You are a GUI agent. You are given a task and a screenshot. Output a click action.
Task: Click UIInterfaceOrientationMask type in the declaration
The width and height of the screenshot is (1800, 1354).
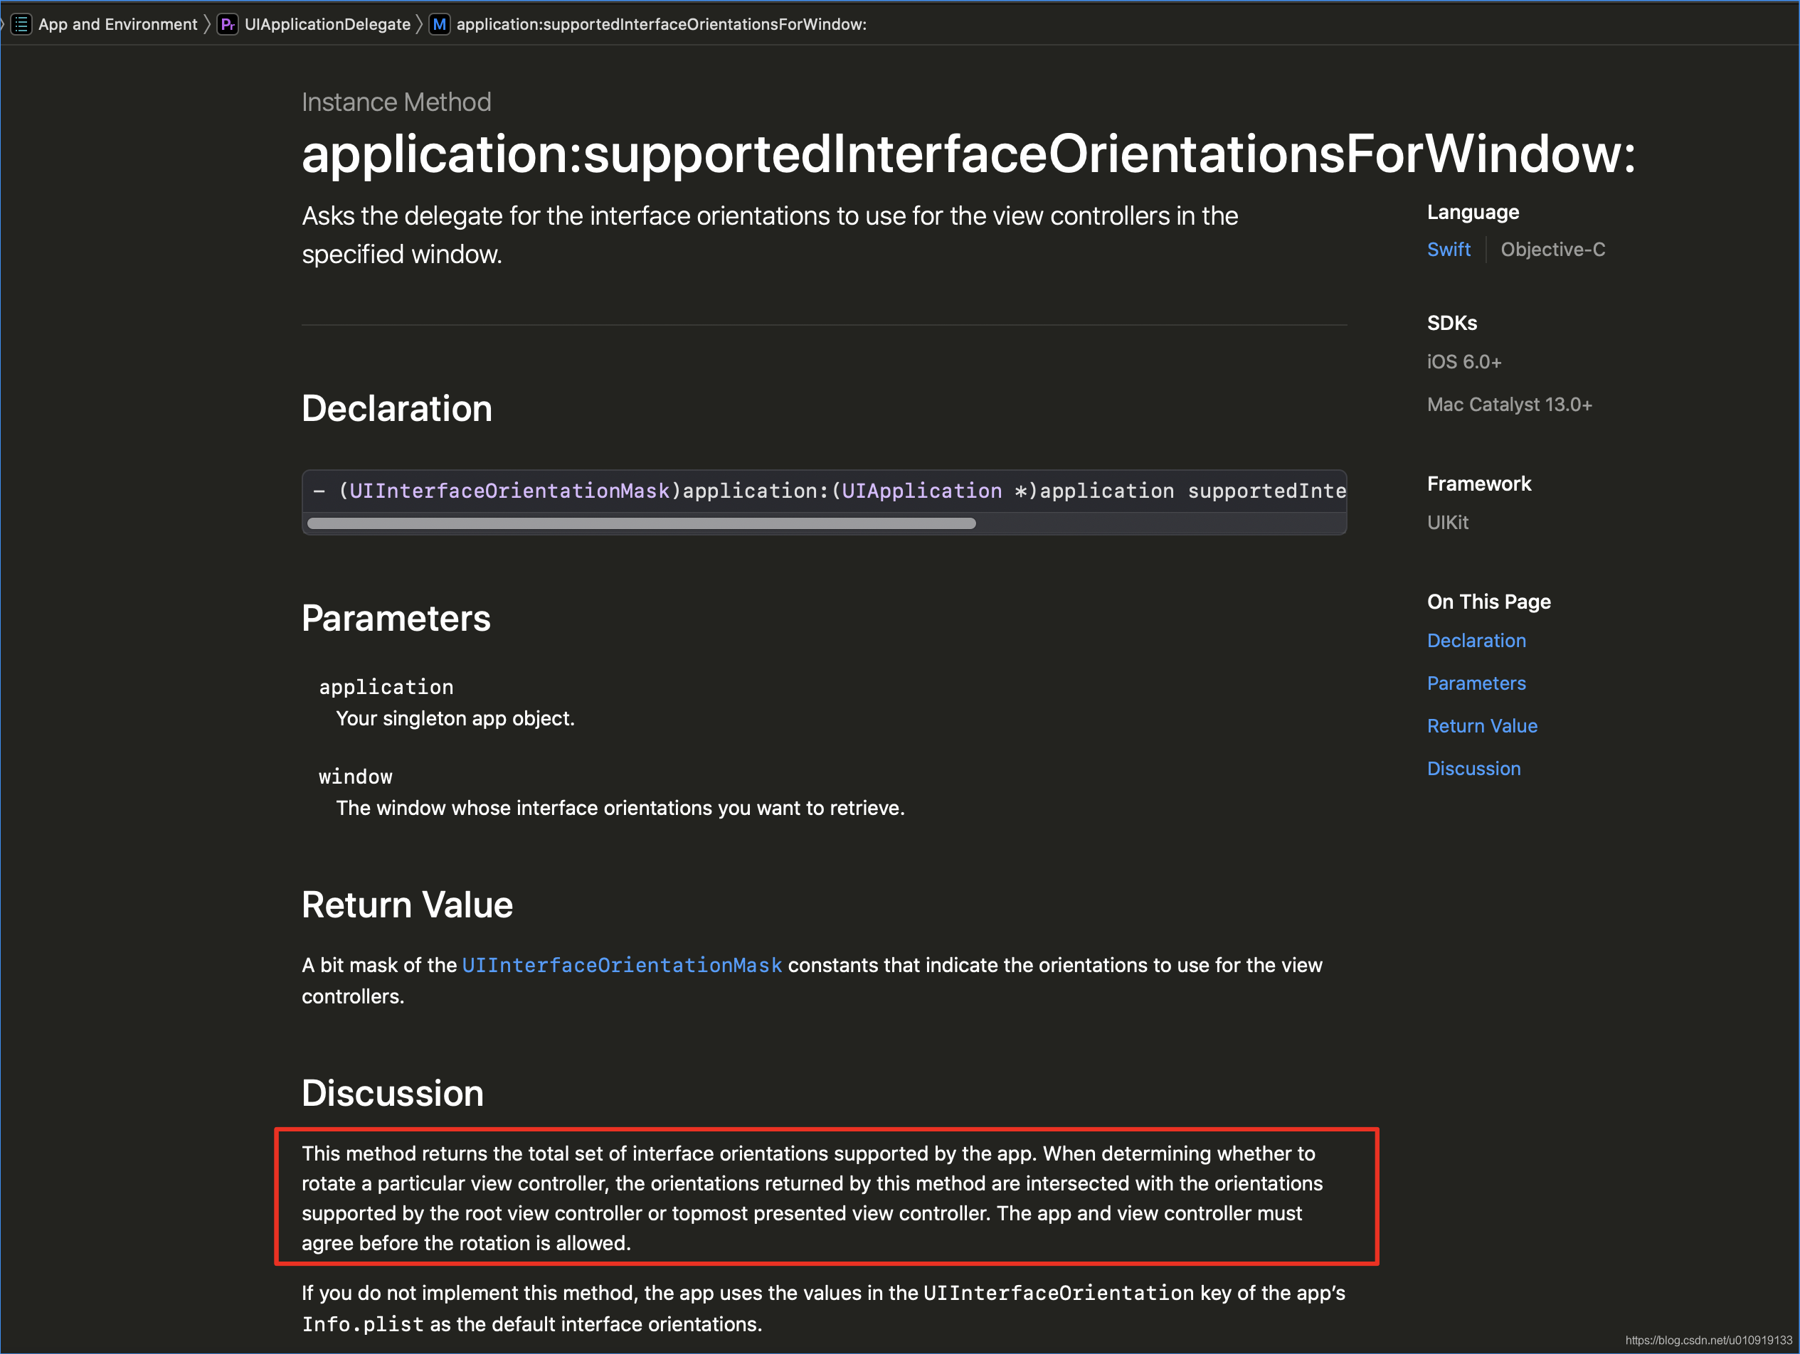[509, 491]
